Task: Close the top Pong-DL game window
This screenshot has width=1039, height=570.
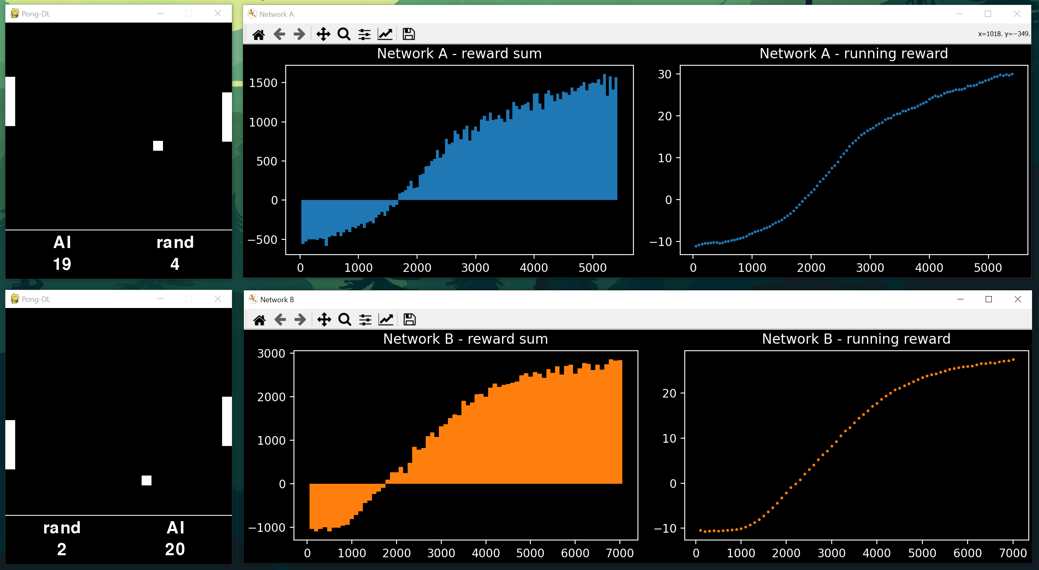Action: click(218, 14)
